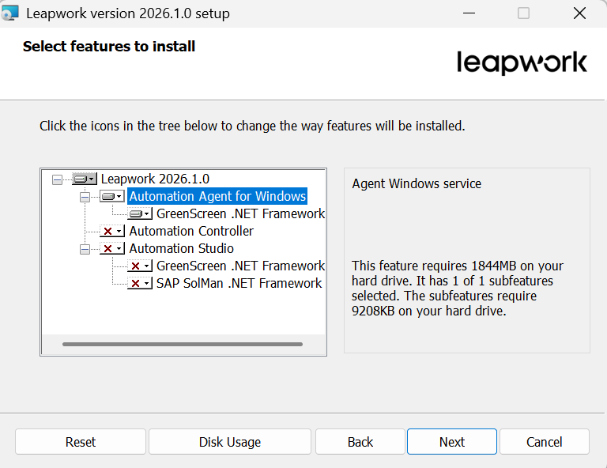
Task: Collapse the Automation Agent for Windows node
Action: pos(85,197)
